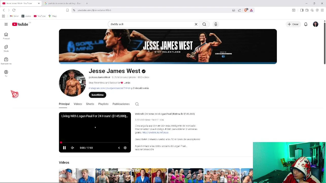The width and height of the screenshot is (326, 183).
Task: Go back in browser history
Action: coord(4,10)
